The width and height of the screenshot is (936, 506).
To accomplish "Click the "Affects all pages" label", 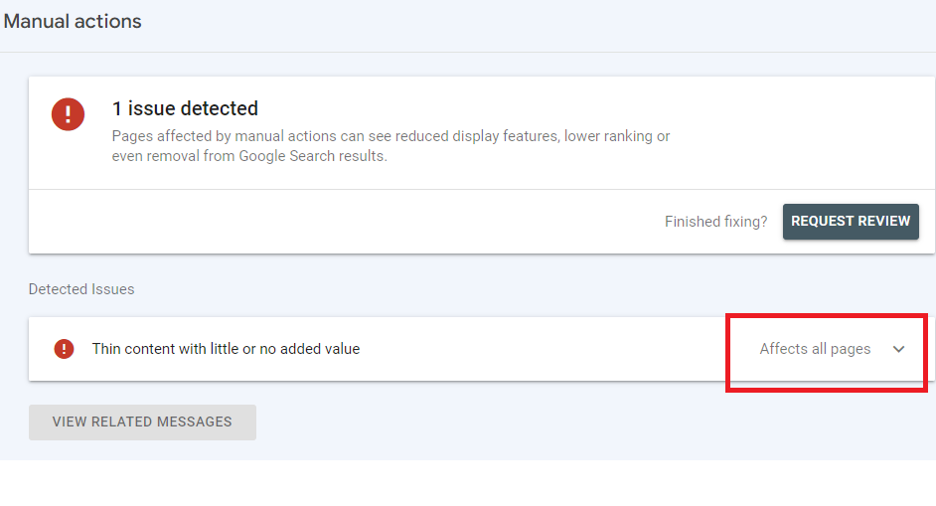I will click(815, 349).
